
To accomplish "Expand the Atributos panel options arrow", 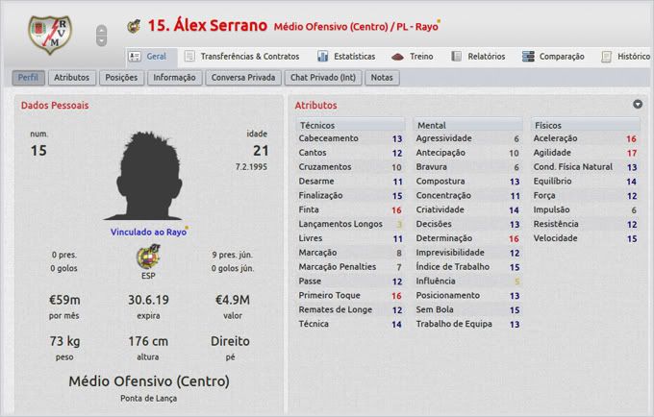I will tap(638, 104).
